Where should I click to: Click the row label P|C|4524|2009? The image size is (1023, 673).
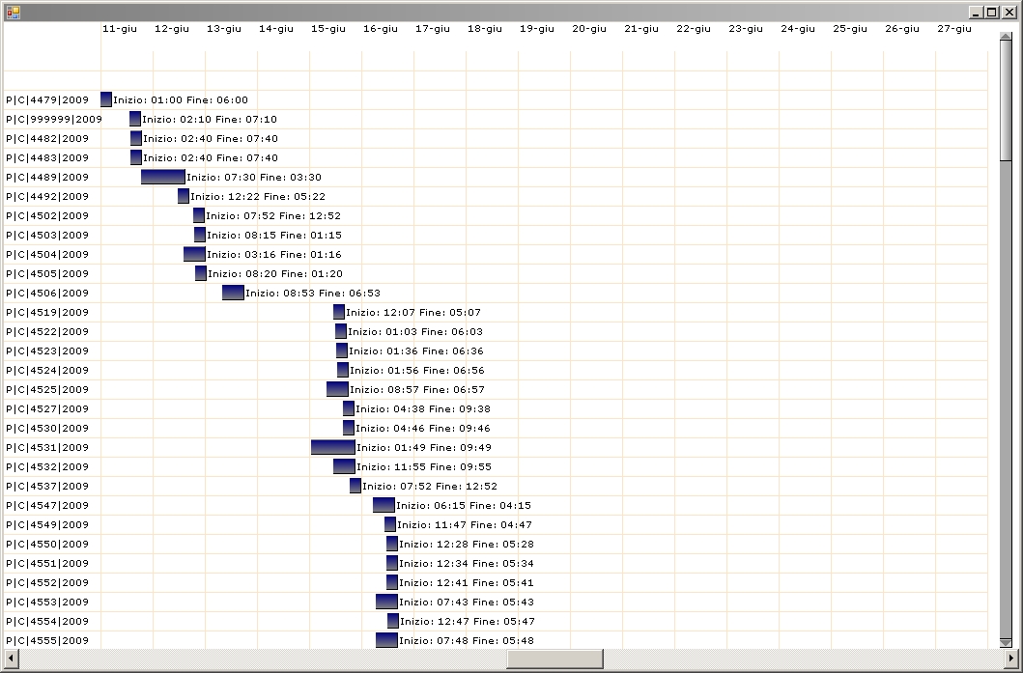pos(47,371)
